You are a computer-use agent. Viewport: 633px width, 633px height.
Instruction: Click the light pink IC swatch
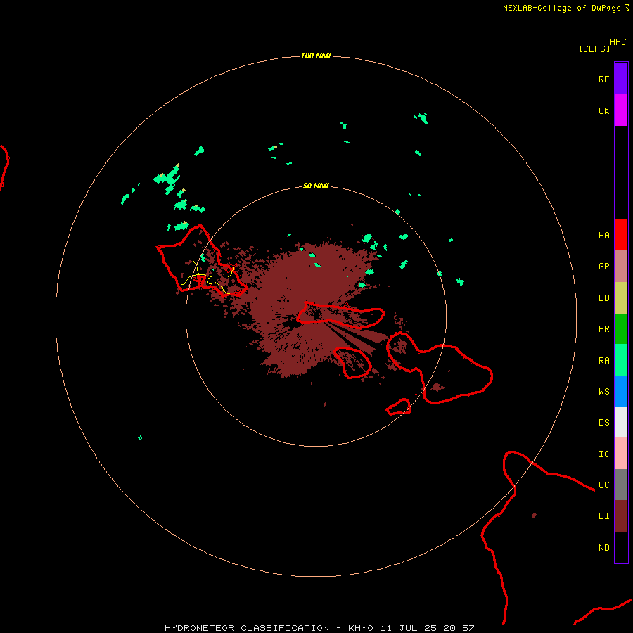tap(621, 454)
